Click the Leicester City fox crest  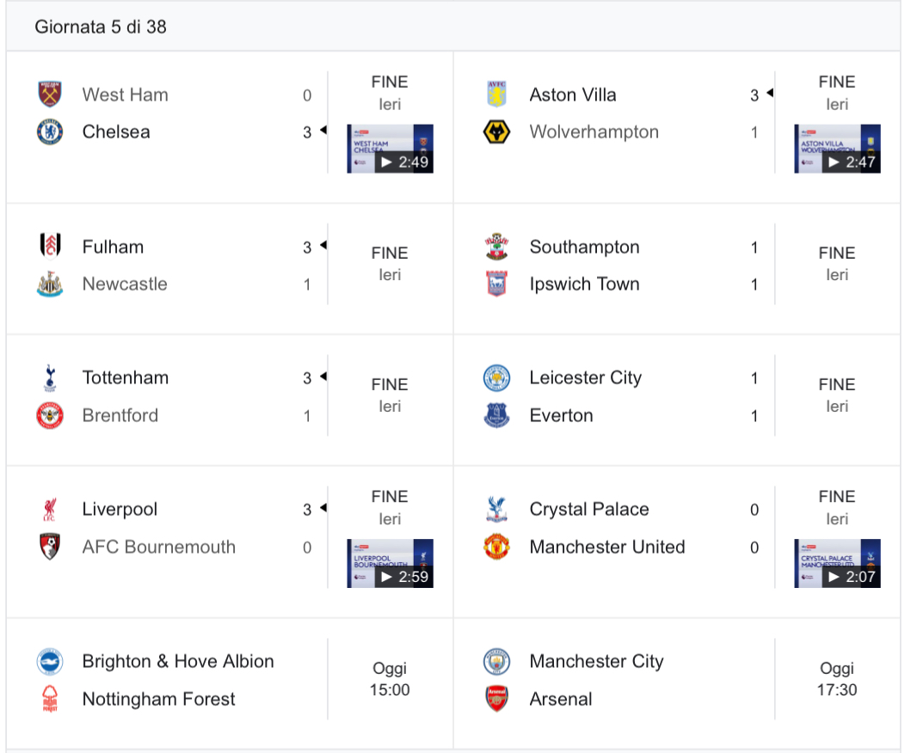[496, 378]
